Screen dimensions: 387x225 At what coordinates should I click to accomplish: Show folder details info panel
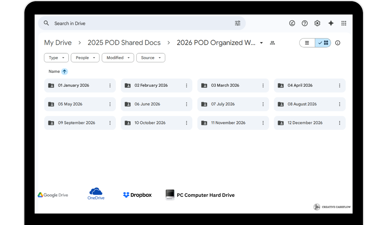[x=337, y=43]
